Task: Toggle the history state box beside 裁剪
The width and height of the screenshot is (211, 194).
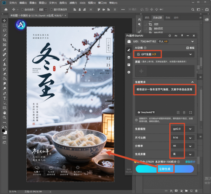Action: [145, 24]
